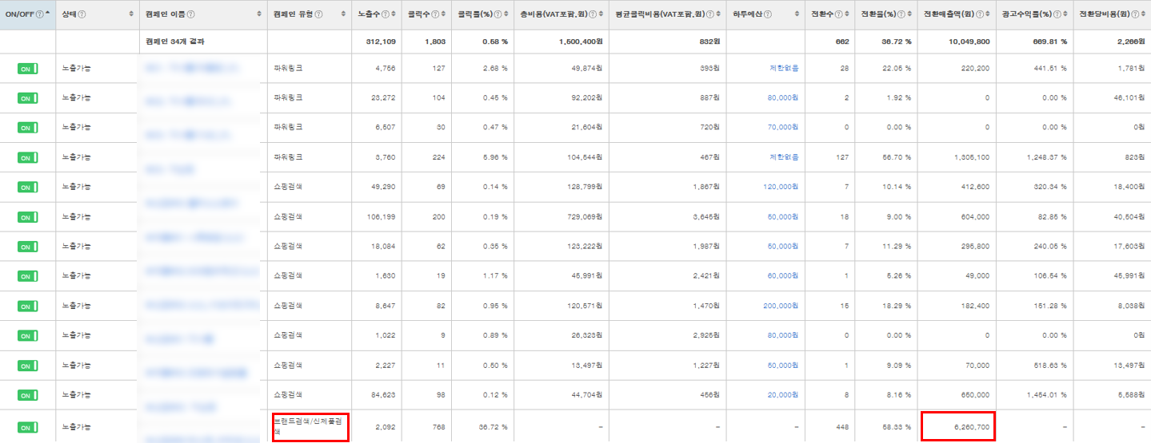Open the 제한없음 budget link in first row
Screen dimensions: 1151x443
click(x=783, y=69)
